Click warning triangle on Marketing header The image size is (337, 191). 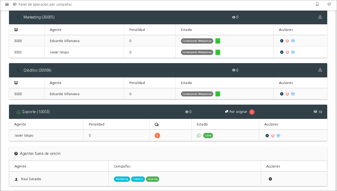click(320, 17)
